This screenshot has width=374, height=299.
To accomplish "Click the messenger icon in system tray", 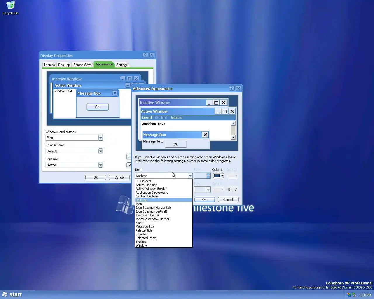I will coord(349,295).
